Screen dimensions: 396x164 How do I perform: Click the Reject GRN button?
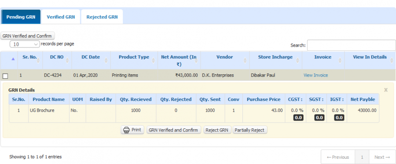[217, 130]
